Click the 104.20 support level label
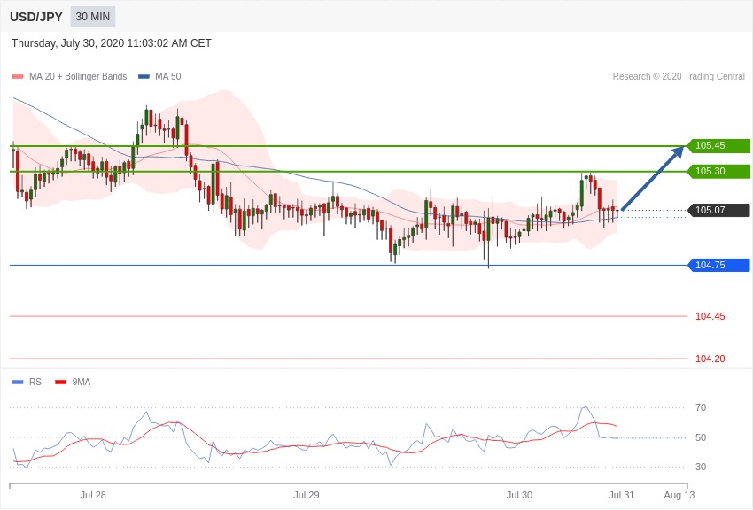 (x=710, y=359)
